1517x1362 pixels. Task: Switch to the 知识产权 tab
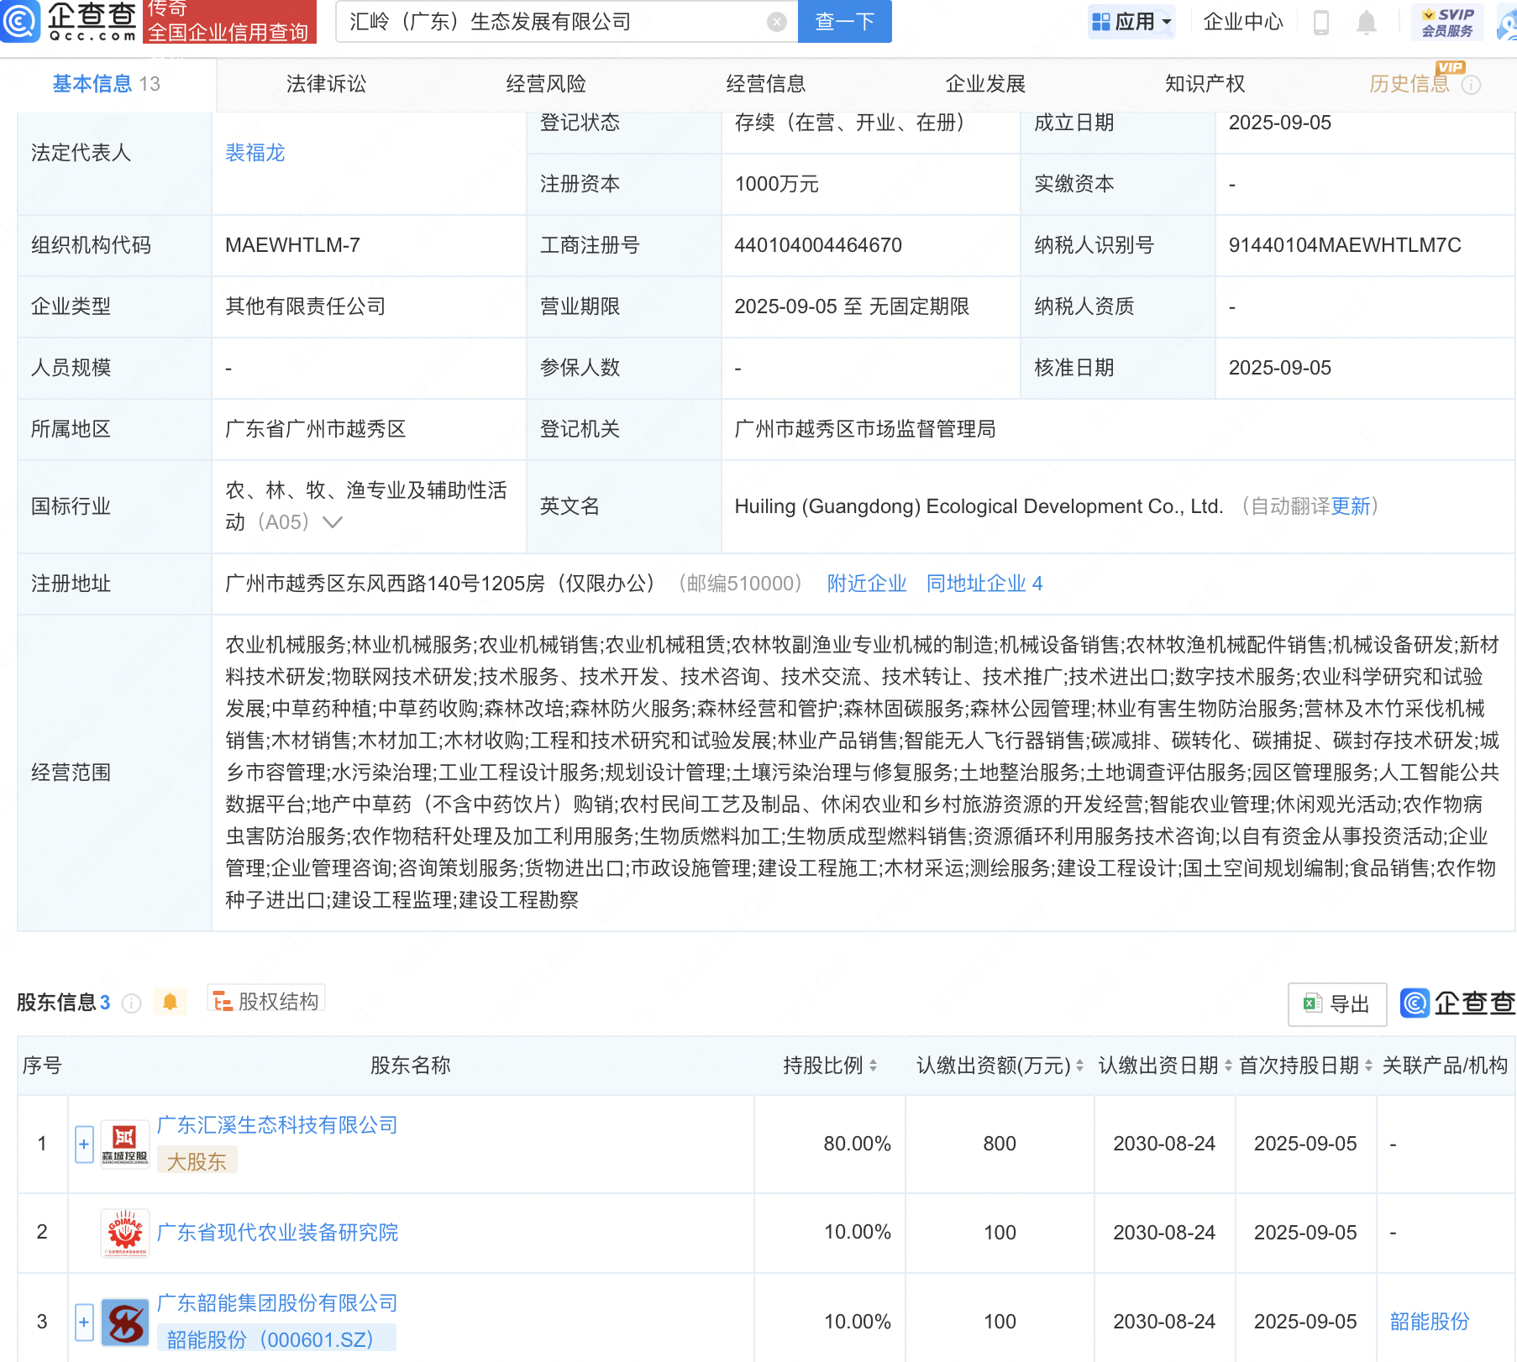tap(1205, 84)
